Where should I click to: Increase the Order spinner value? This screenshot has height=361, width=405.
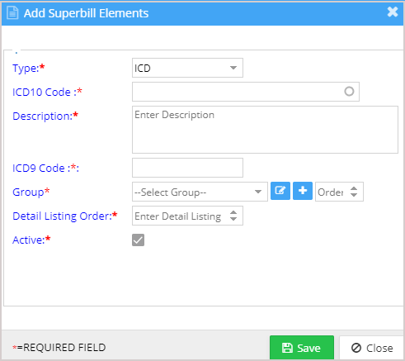point(354,188)
